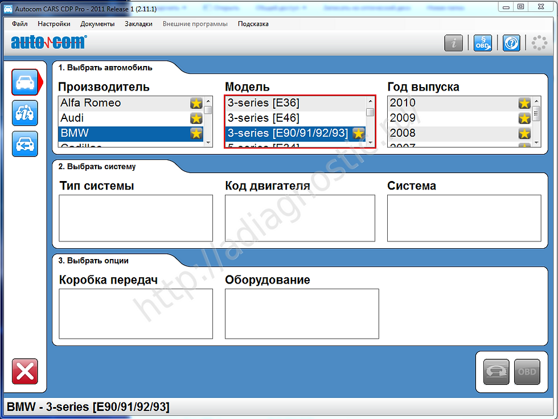Select model 3-series [E46]

pyautogui.click(x=296, y=118)
